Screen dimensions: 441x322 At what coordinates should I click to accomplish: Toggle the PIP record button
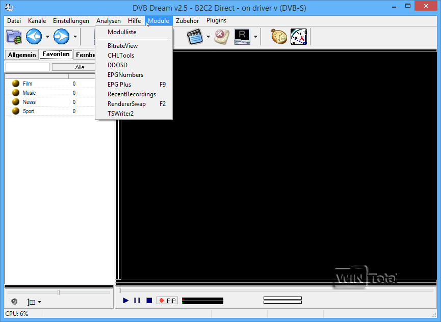pyautogui.click(x=167, y=301)
